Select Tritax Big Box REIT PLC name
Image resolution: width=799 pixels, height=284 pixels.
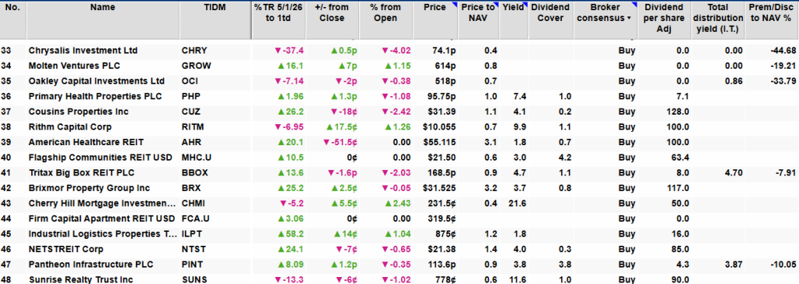point(81,173)
